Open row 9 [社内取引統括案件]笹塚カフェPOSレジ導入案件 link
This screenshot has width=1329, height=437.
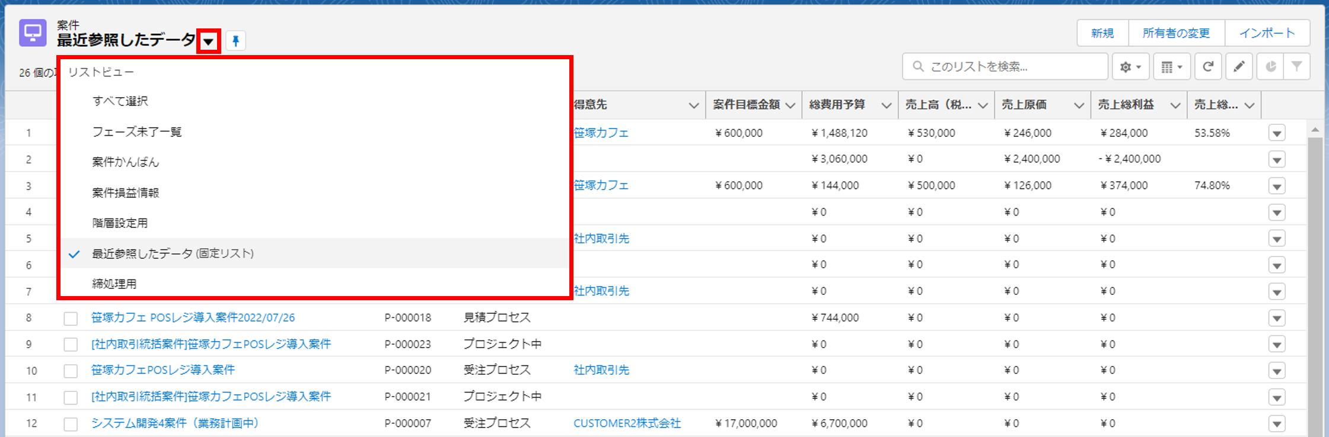(x=211, y=344)
